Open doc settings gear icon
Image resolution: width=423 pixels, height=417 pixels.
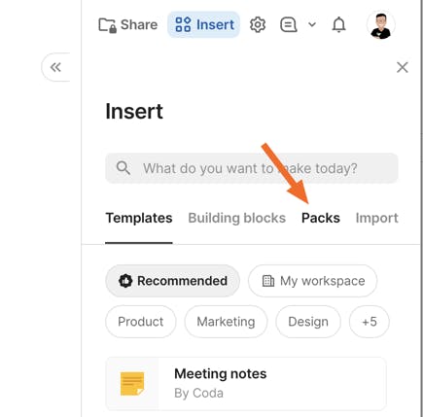[258, 24]
